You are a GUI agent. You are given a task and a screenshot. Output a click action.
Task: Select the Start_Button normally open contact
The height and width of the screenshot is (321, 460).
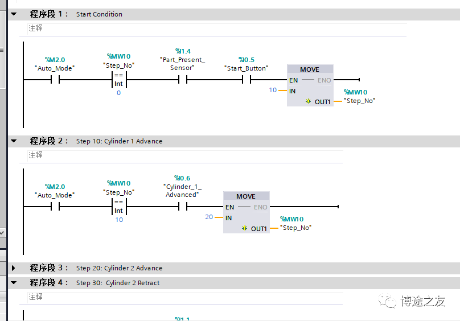pyautogui.click(x=247, y=80)
